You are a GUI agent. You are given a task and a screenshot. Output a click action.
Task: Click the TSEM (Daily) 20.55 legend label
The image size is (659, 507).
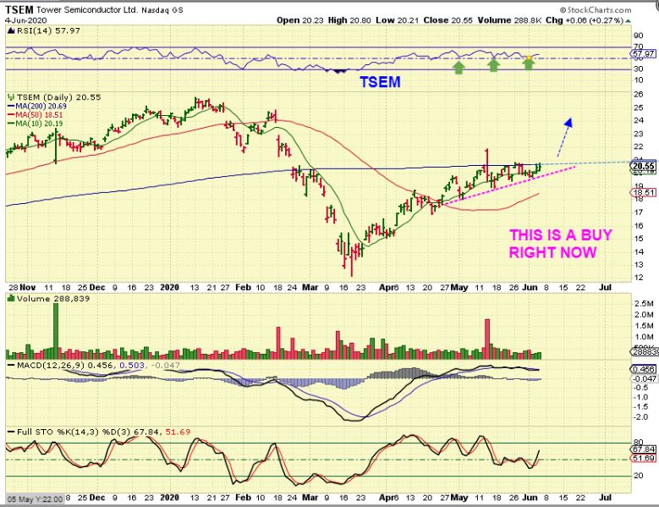coord(59,97)
